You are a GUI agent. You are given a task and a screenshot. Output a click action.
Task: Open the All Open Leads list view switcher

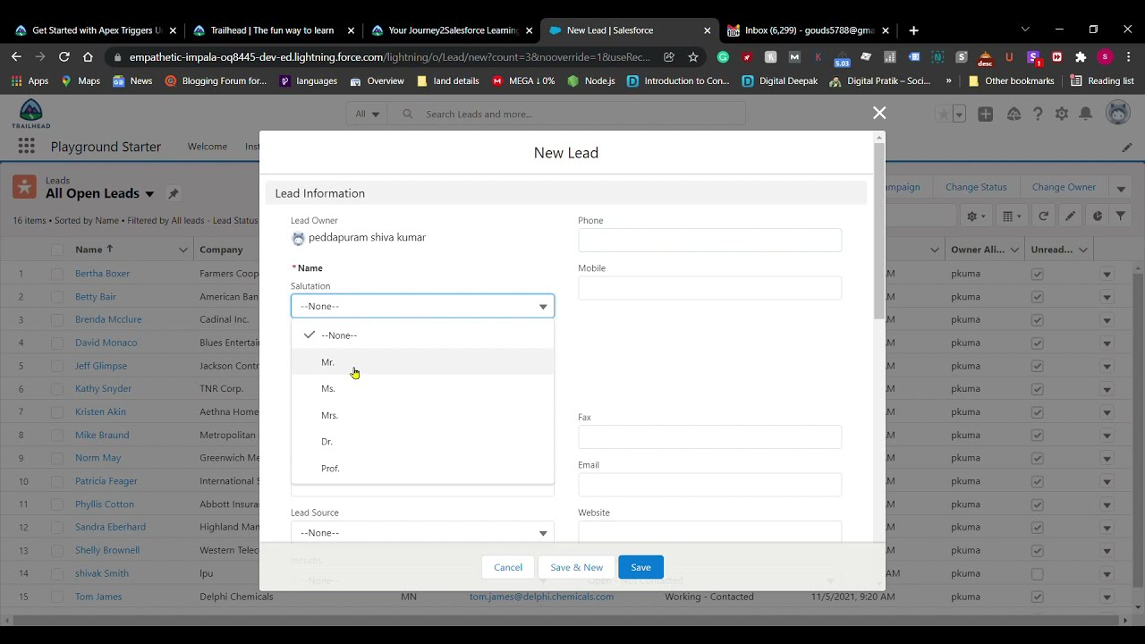149,194
